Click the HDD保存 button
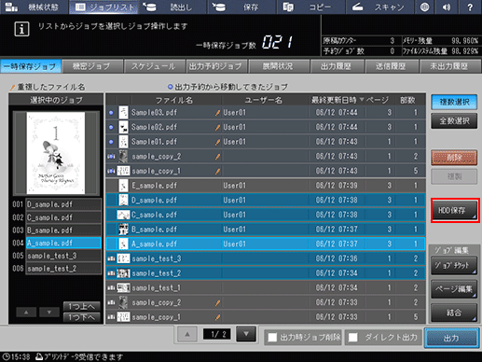Screen dimensions: 482x362 click(454, 211)
